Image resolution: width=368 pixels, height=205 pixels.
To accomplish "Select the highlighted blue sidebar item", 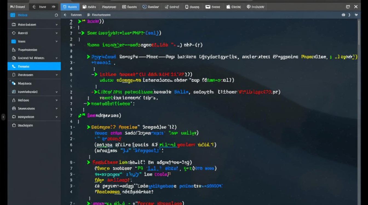I will (34, 66).
